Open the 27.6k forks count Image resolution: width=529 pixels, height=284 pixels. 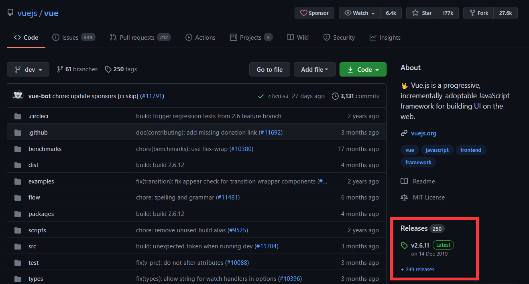(505, 13)
